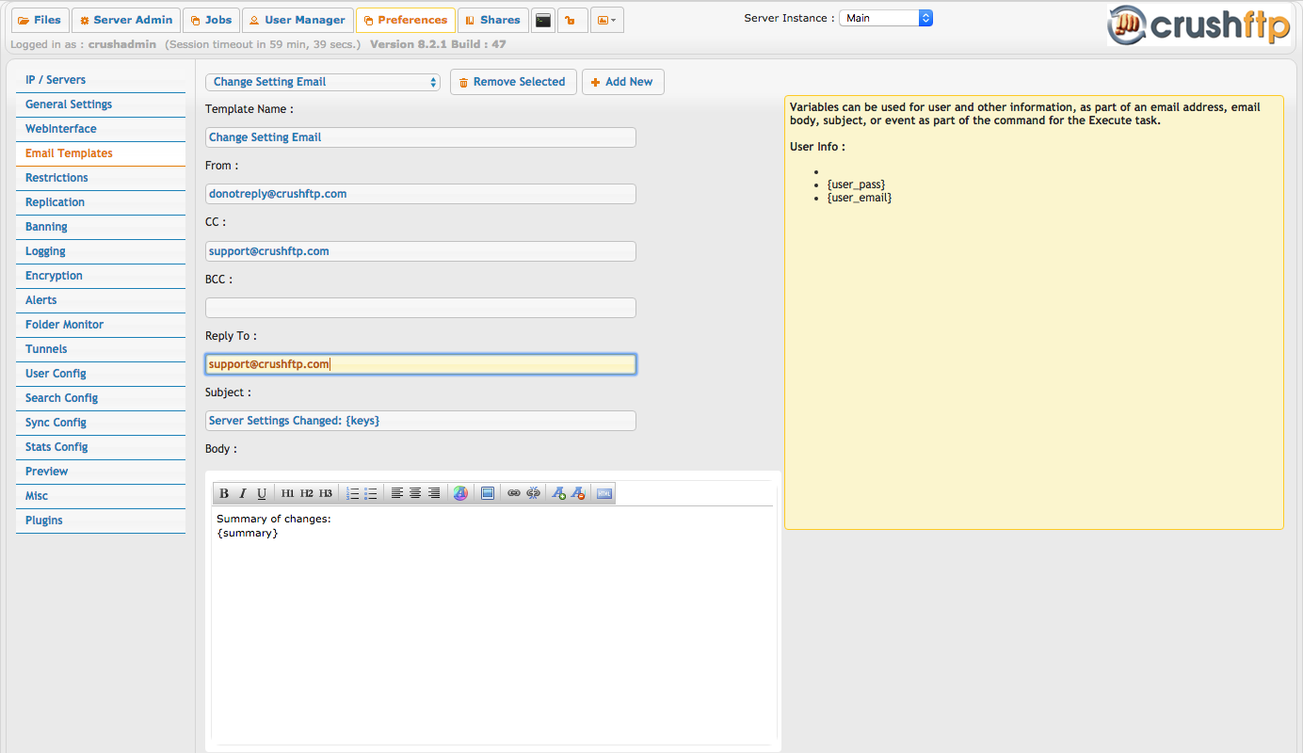Go to Webinterface preferences
Image resolution: width=1303 pixels, height=753 pixels.
click(101, 129)
